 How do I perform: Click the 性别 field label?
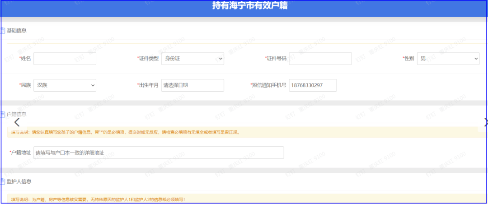point(408,59)
